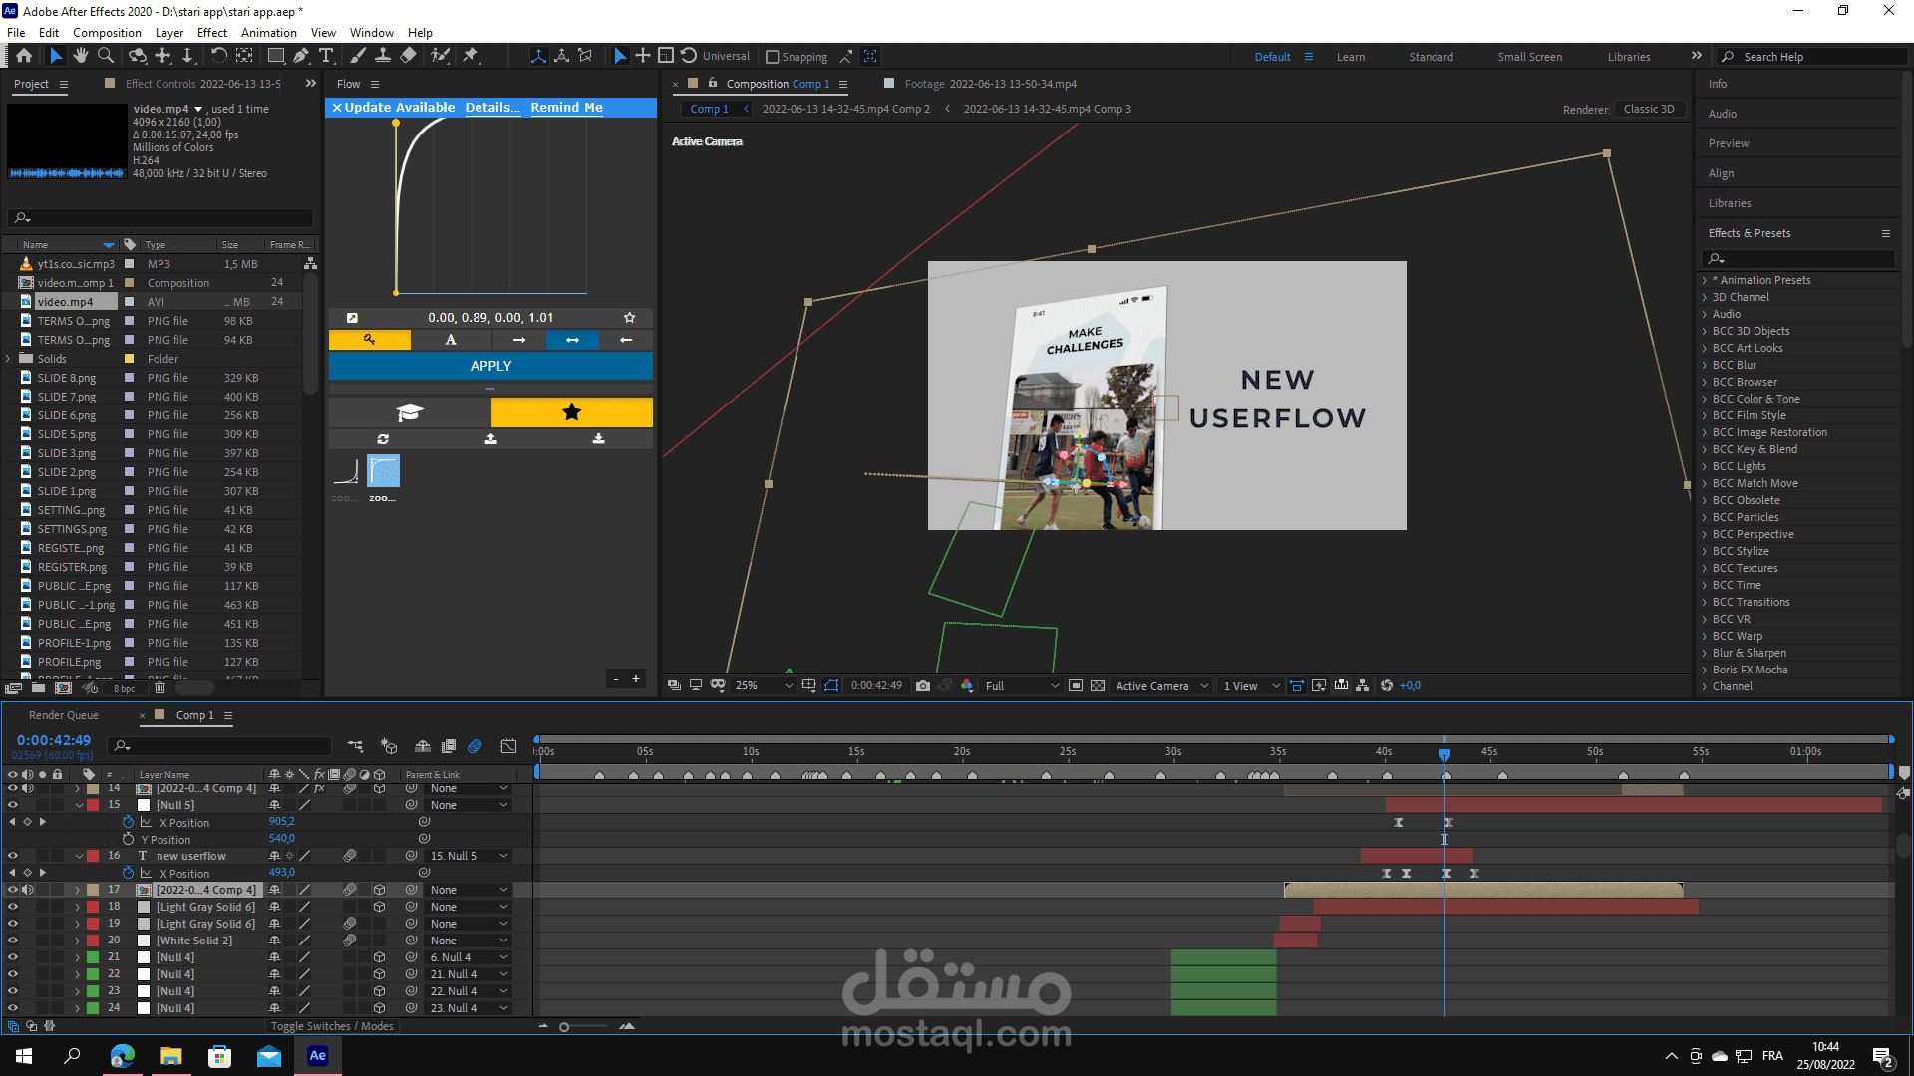The image size is (1914, 1076).
Task: Select the Puppet Pin tool
Action: pyautogui.click(x=471, y=56)
